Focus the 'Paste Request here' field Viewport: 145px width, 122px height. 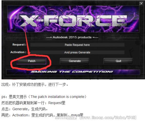77,45
